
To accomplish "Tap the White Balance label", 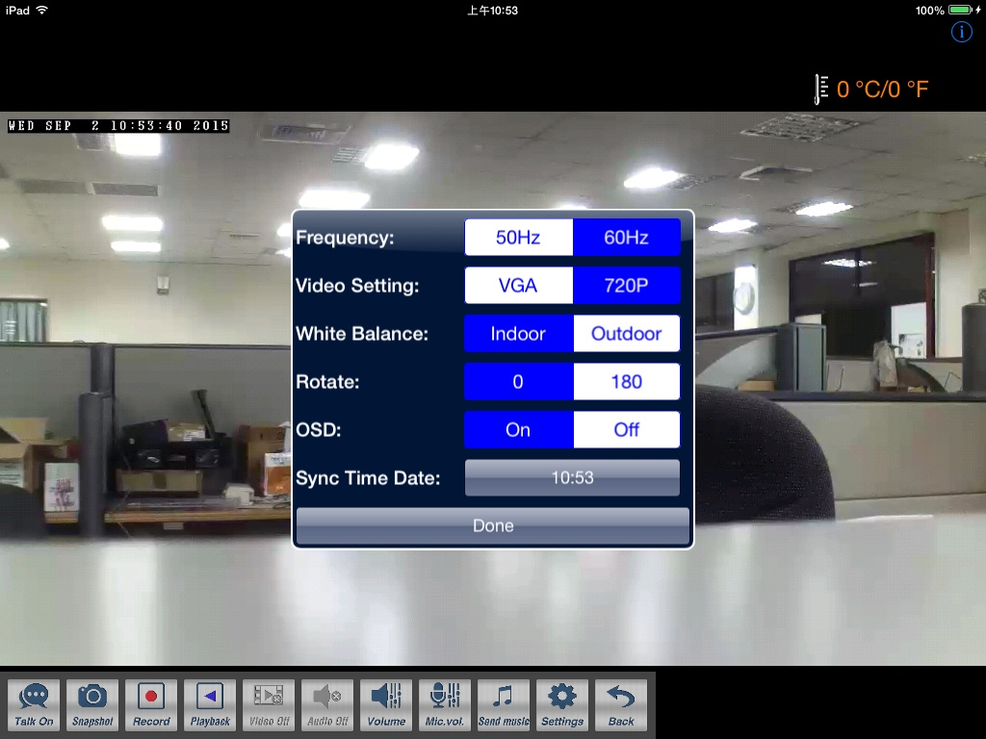I will point(362,334).
